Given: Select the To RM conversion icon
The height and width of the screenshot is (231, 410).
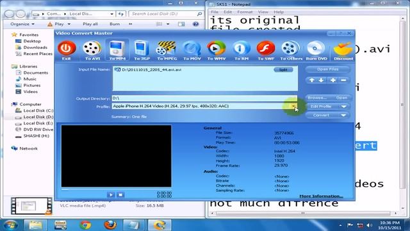Looking at the screenshot, I should pyautogui.click(x=241, y=49).
